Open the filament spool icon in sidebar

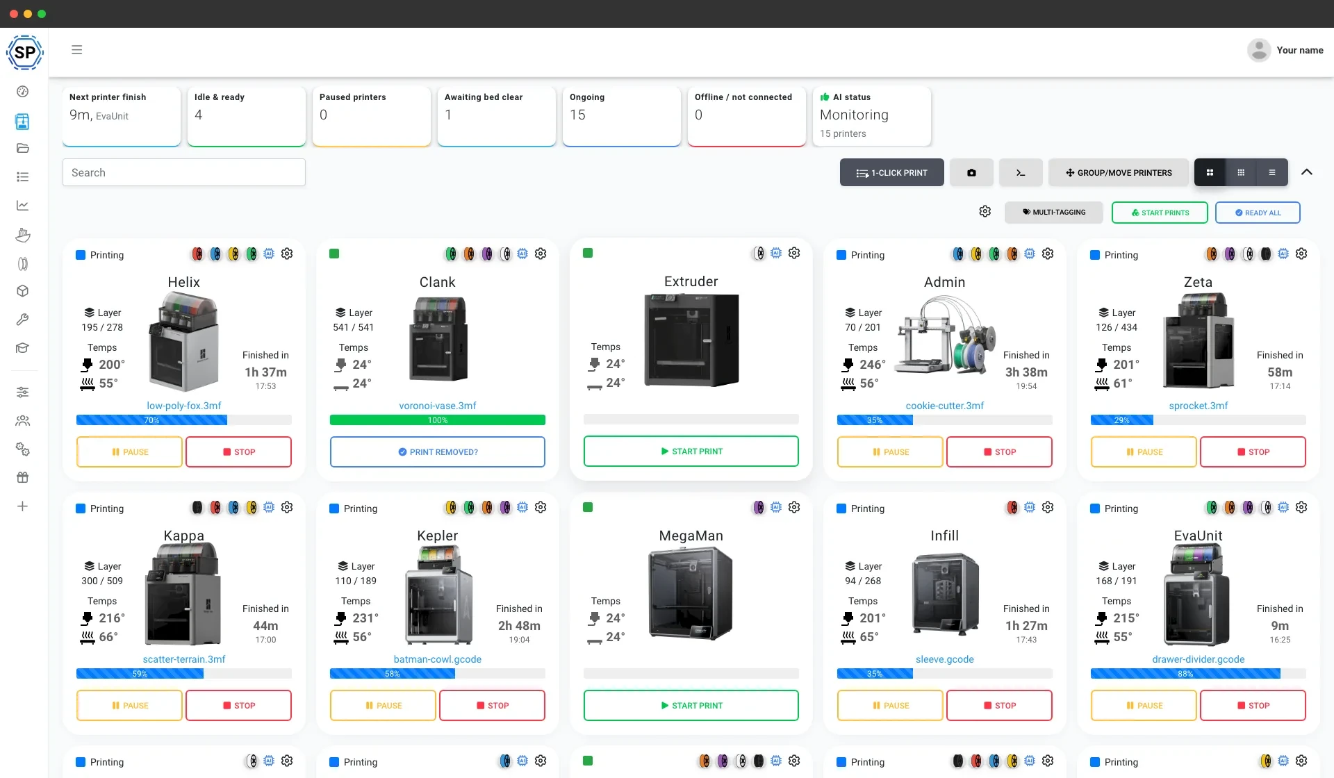pyautogui.click(x=22, y=264)
